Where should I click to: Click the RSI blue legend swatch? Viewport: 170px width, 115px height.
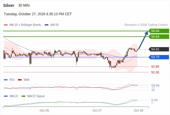[6, 80]
